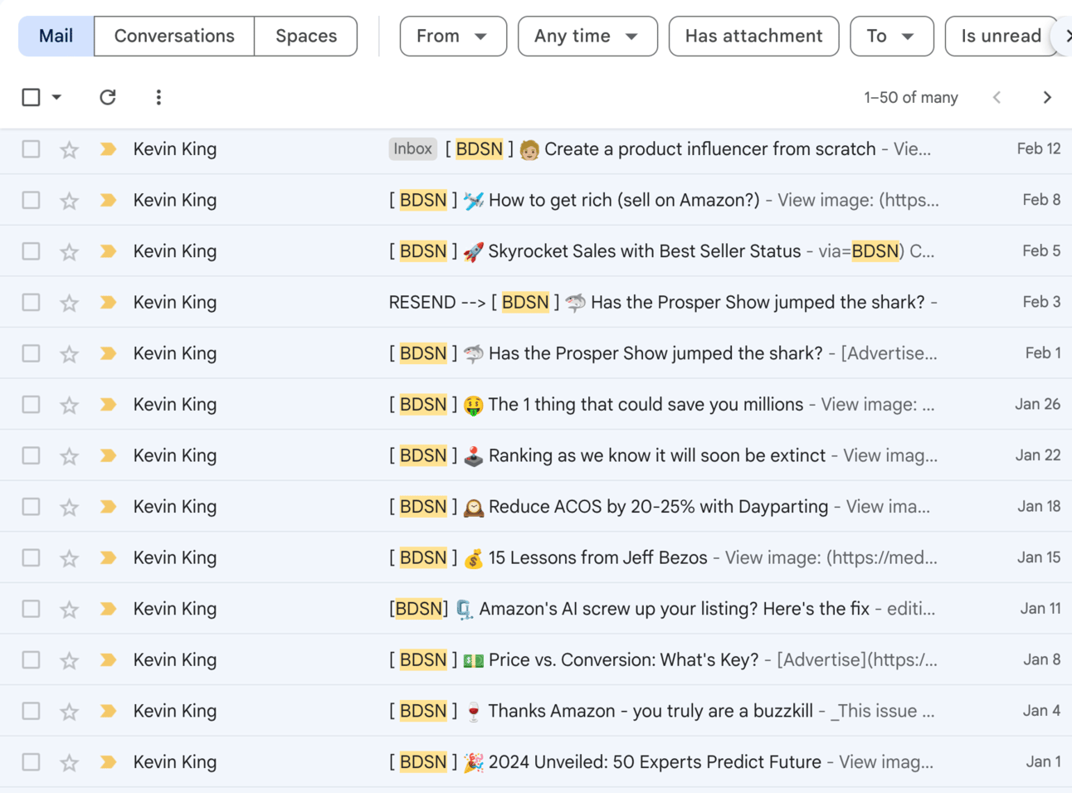Viewport: 1072px width, 793px height.
Task: Check the 'Amazon's AI screw up' email
Action: click(31, 609)
